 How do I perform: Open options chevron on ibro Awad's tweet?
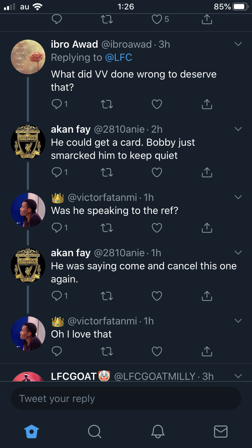238,44
